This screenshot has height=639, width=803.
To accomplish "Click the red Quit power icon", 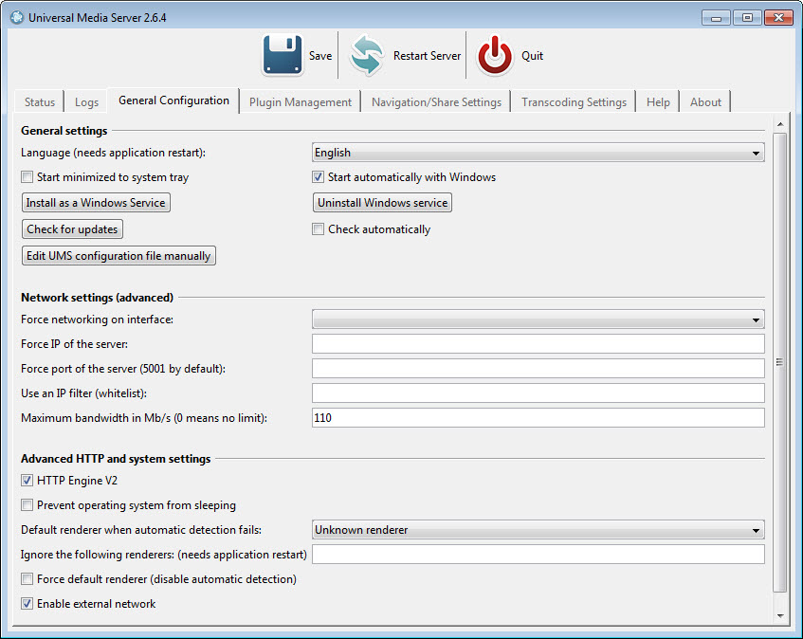I will [495, 55].
